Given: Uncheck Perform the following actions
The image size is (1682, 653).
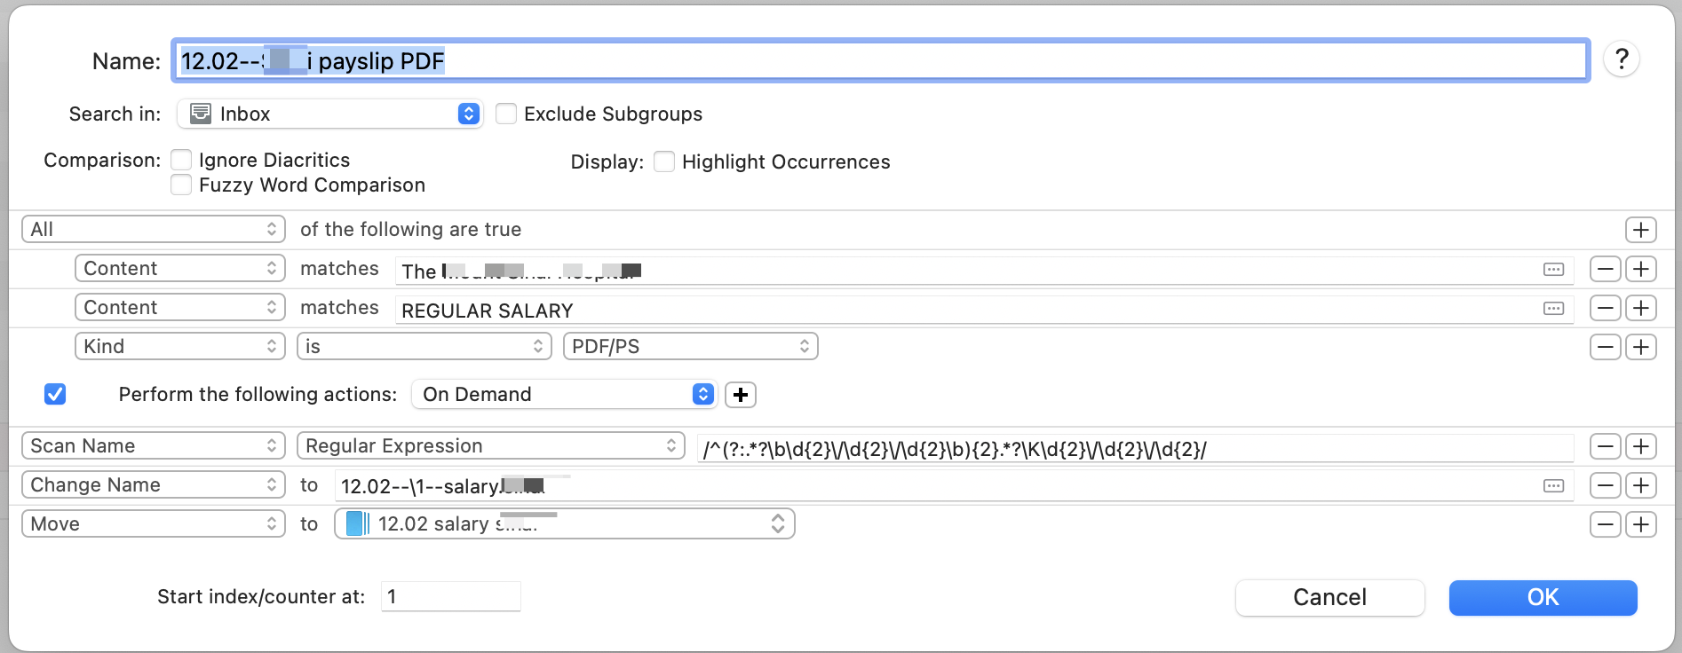Looking at the screenshot, I should point(55,394).
